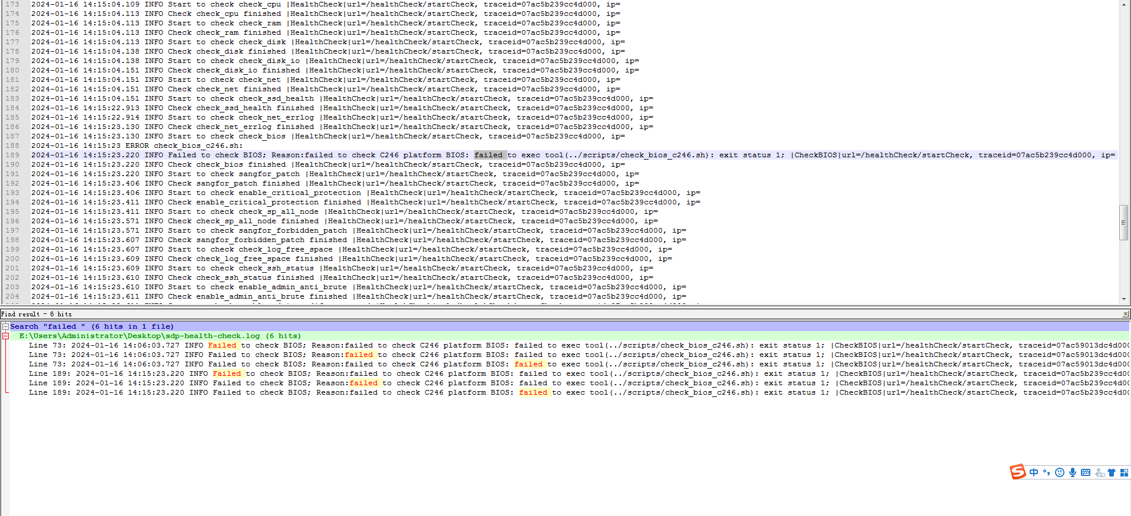Toggle Chinese/English input mode
This screenshot has width=1131, height=516.
(x=1034, y=472)
